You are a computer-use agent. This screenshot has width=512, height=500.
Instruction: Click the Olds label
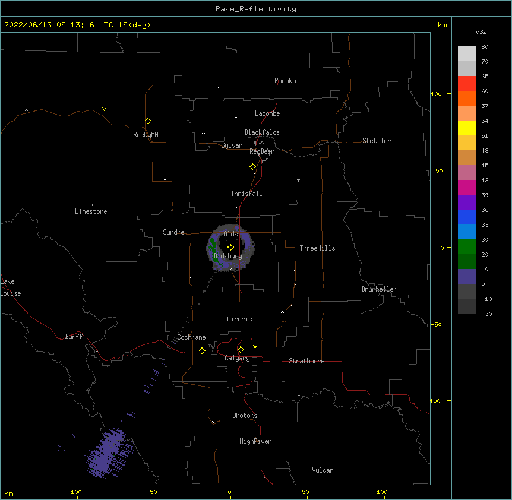(x=230, y=234)
